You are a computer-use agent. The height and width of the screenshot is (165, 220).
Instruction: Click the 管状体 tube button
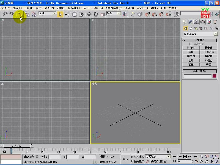pyautogui.click(x=209, y=56)
